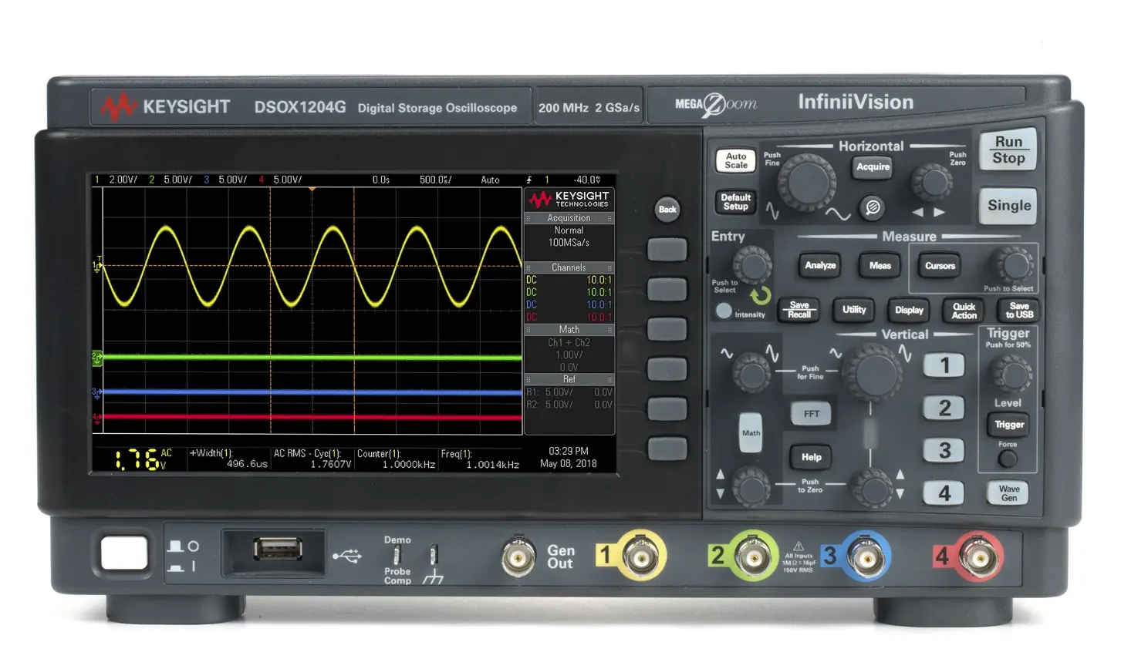The height and width of the screenshot is (669, 1121).
Task: Open the Analyze menu key
Action: [x=820, y=265]
